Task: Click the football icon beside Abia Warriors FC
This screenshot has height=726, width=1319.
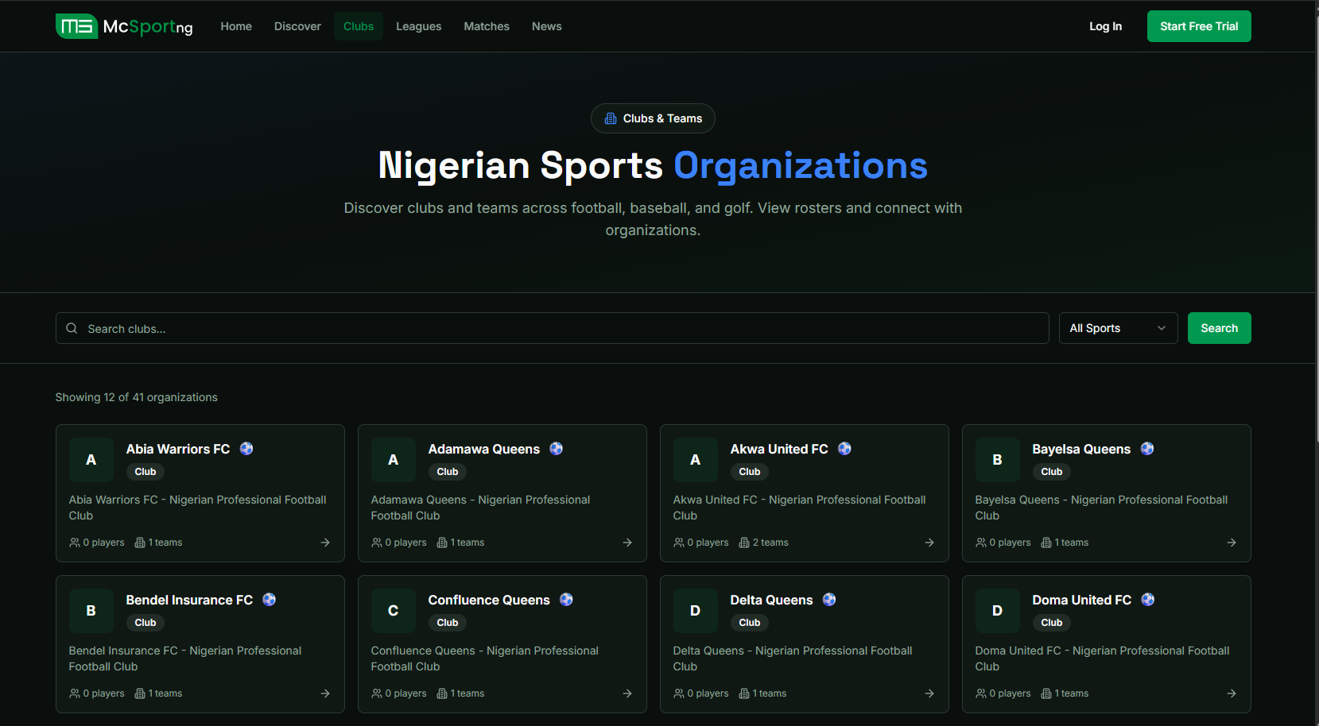Action: coord(246,449)
